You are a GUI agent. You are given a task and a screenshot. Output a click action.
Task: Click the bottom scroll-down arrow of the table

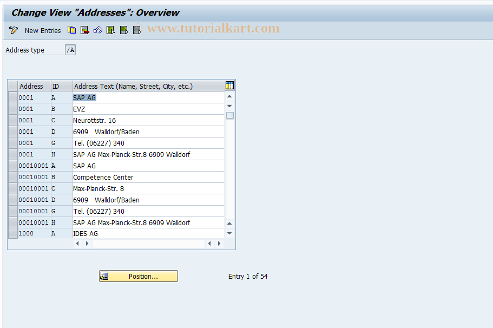(229, 233)
